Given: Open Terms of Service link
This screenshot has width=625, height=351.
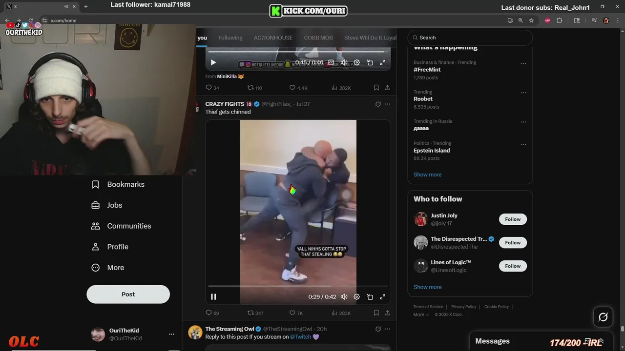Looking at the screenshot, I should point(428,307).
